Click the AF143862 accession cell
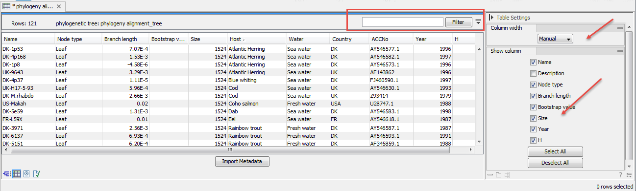 [x=383, y=72]
